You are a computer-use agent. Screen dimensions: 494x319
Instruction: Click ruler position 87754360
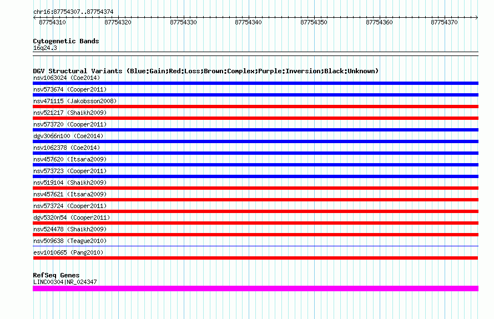pos(379,22)
